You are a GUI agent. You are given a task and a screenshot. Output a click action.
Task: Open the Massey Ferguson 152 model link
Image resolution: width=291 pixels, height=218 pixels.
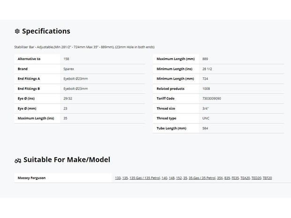coord(179,178)
